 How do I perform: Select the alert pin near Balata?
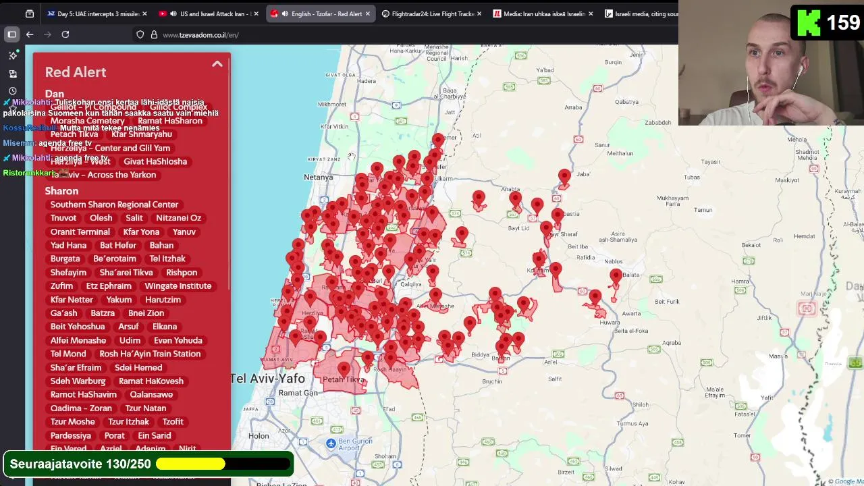[616, 277]
